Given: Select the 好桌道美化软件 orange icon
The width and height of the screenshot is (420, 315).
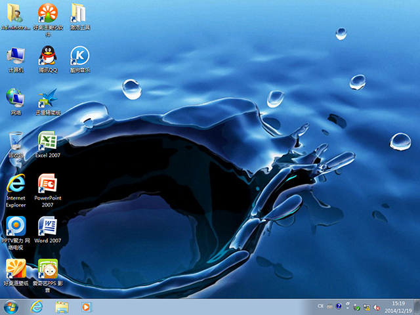Looking at the screenshot, I should tap(47, 13).
